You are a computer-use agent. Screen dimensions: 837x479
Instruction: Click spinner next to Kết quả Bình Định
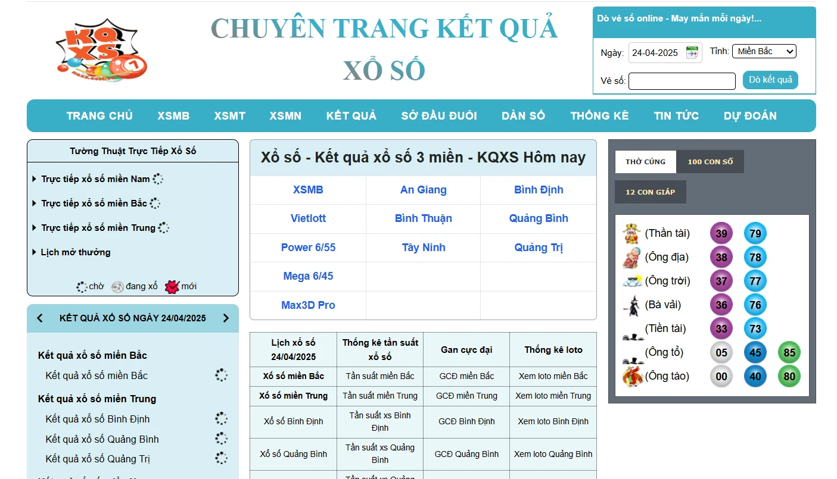coord(221,419)
